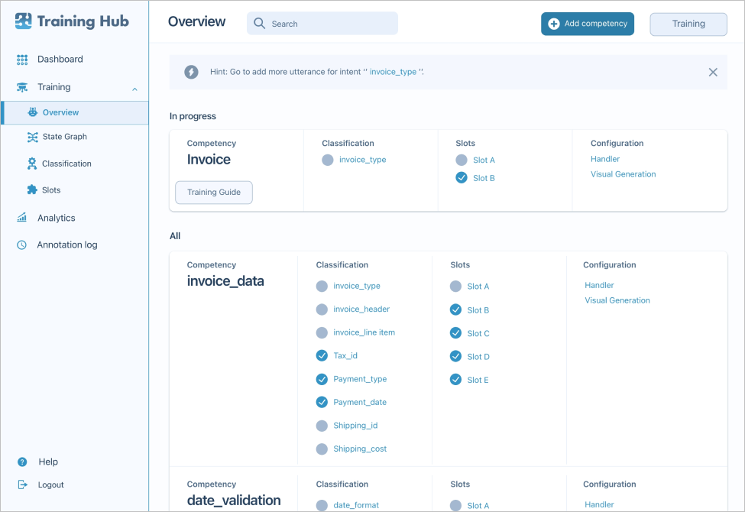Check the Shipping_cost status circle
745x512 pixels.
[x=322, y=449]
